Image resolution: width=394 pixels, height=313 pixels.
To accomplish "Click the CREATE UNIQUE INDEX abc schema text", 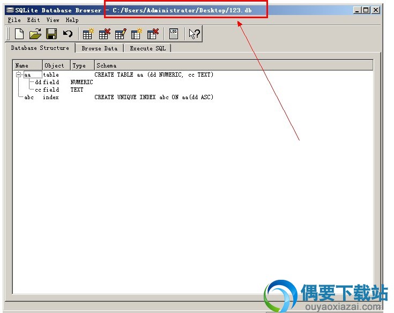I will (154, 97).
